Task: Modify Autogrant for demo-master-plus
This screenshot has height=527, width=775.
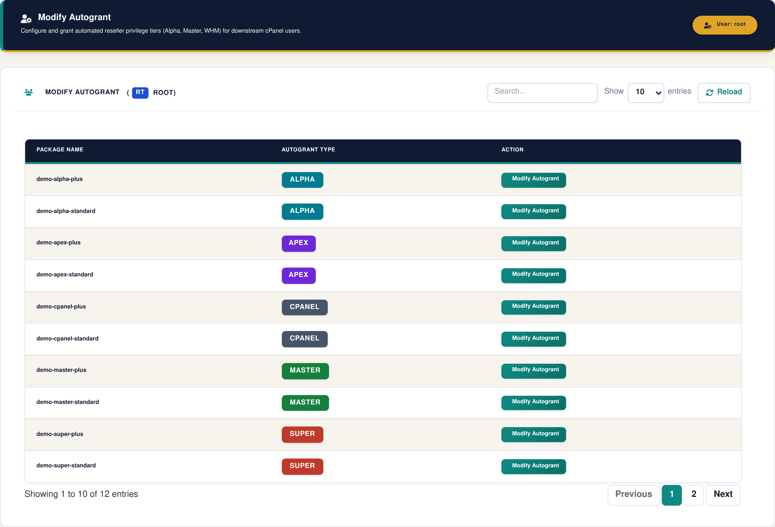Action: click(x=533, y=371)
